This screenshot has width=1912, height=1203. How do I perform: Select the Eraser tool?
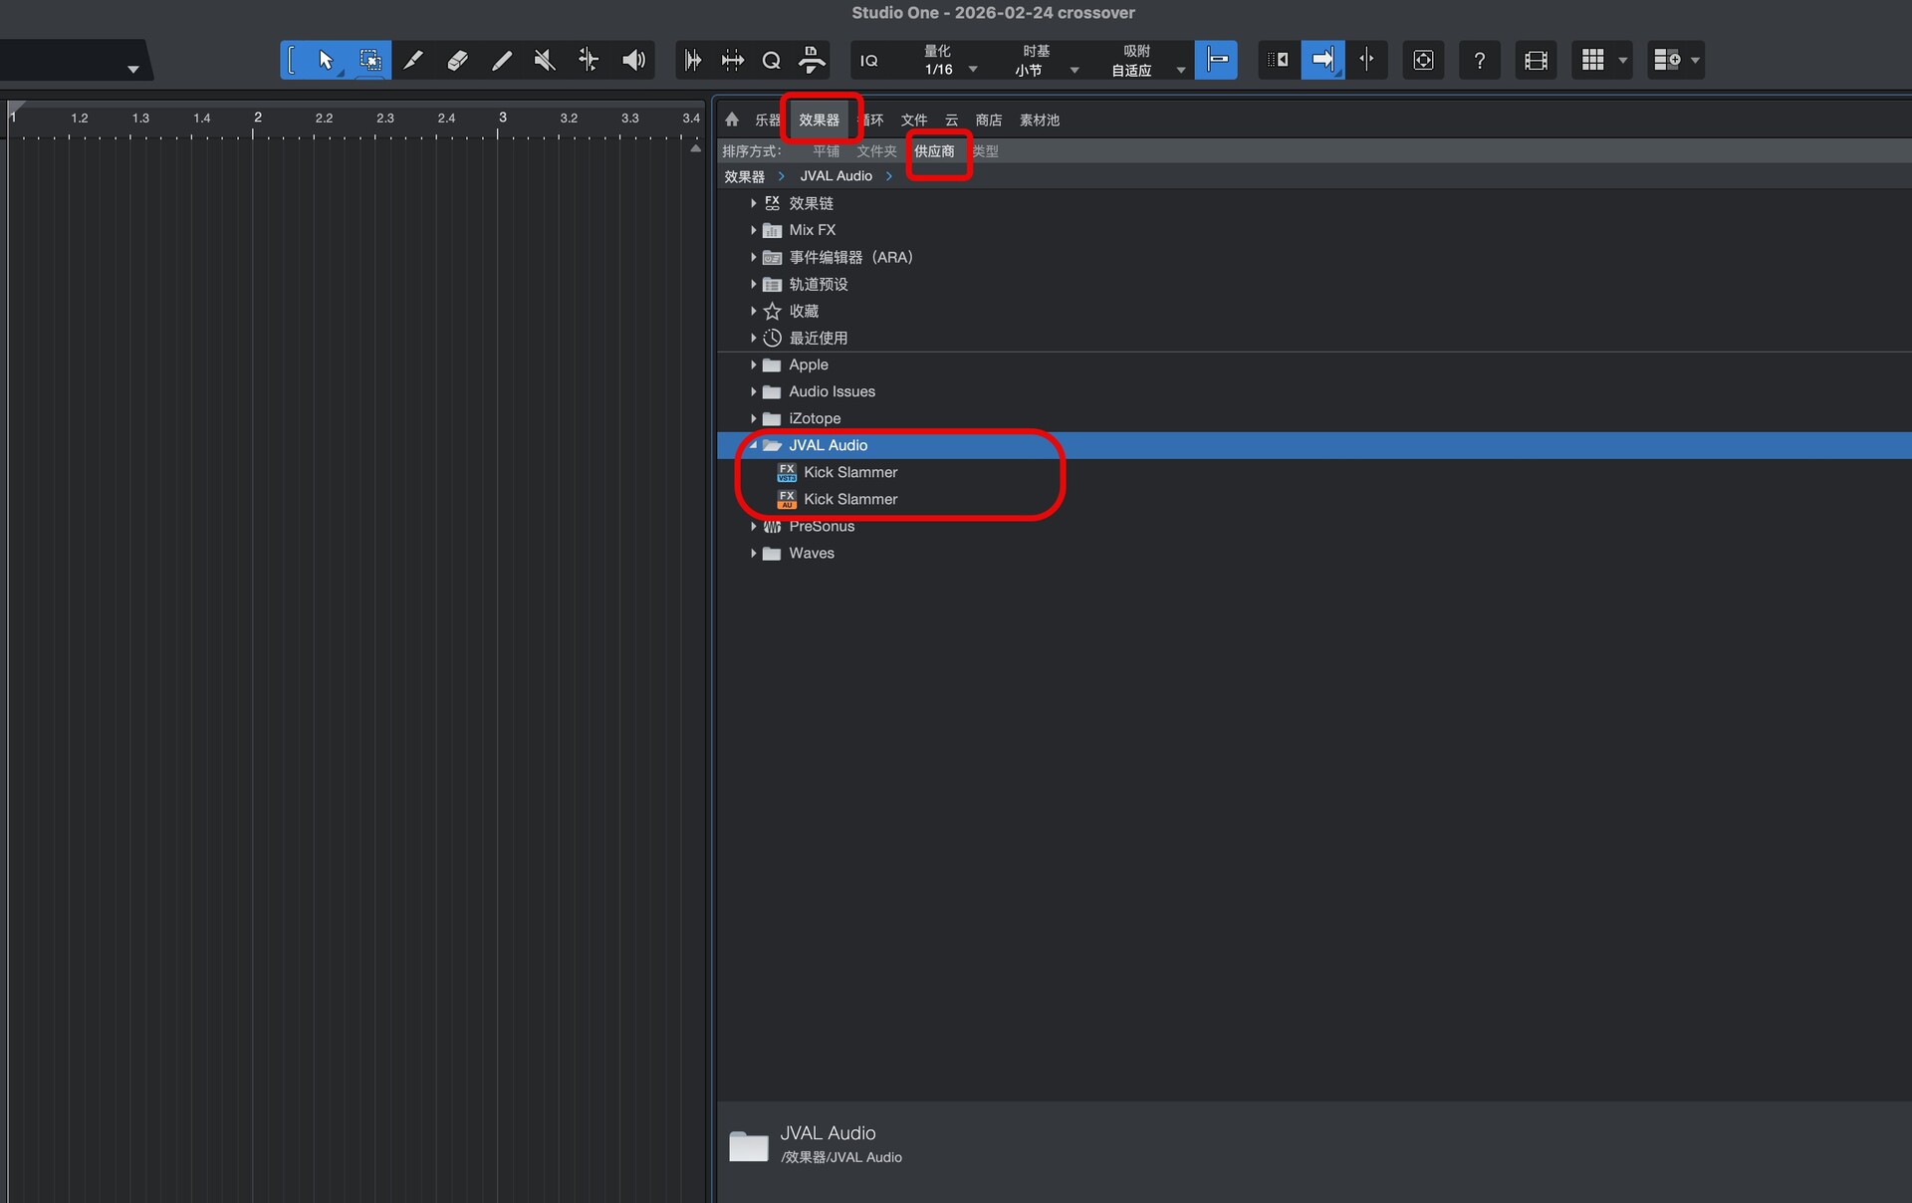click(x=457, y=61)
